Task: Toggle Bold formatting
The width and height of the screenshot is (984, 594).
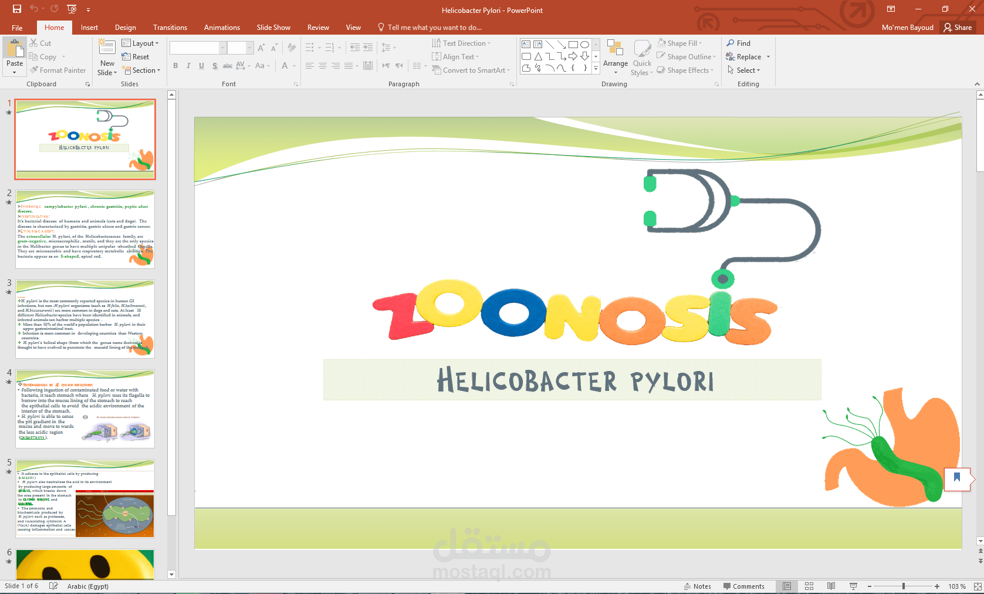Action: tap(175, 66)
